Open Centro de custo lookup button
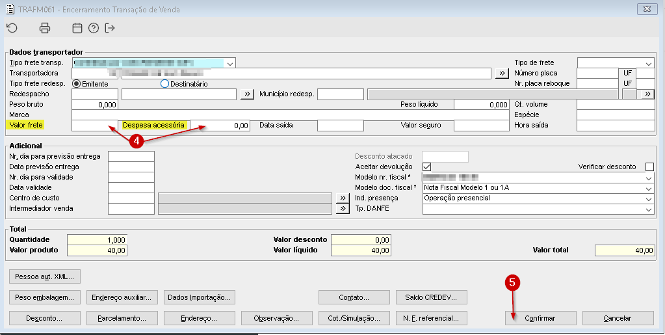The image size is (665, 335). (x=343, y=198)
